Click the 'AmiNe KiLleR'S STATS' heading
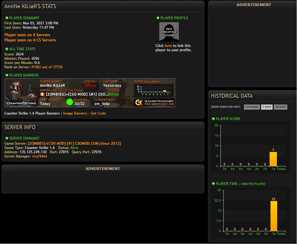 click(x=30, y=6)
